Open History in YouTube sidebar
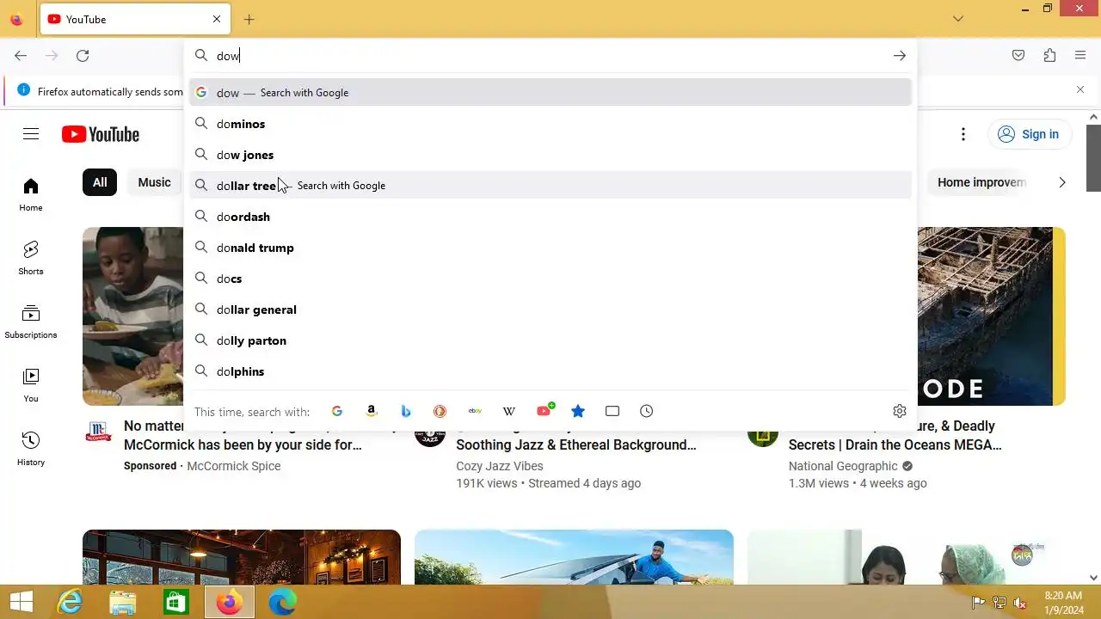This screenshot has width=1101, height=619. [31, 449]
